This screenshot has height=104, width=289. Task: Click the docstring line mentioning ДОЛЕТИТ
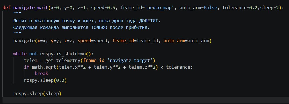(87, 21)
